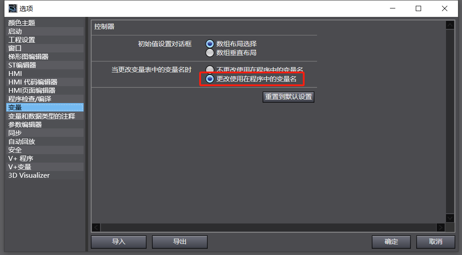The width and height of the screenshot is (462, 255).
Task: Click 重置到默认设置 button
Action: tap(289, 97)
